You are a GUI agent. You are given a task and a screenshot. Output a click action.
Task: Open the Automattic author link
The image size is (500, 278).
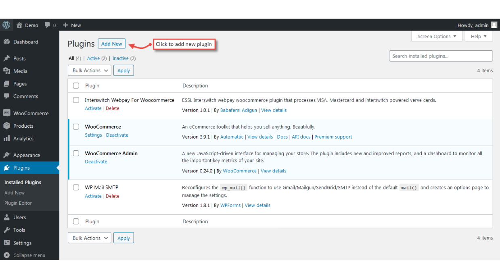[x=232, y=137]
